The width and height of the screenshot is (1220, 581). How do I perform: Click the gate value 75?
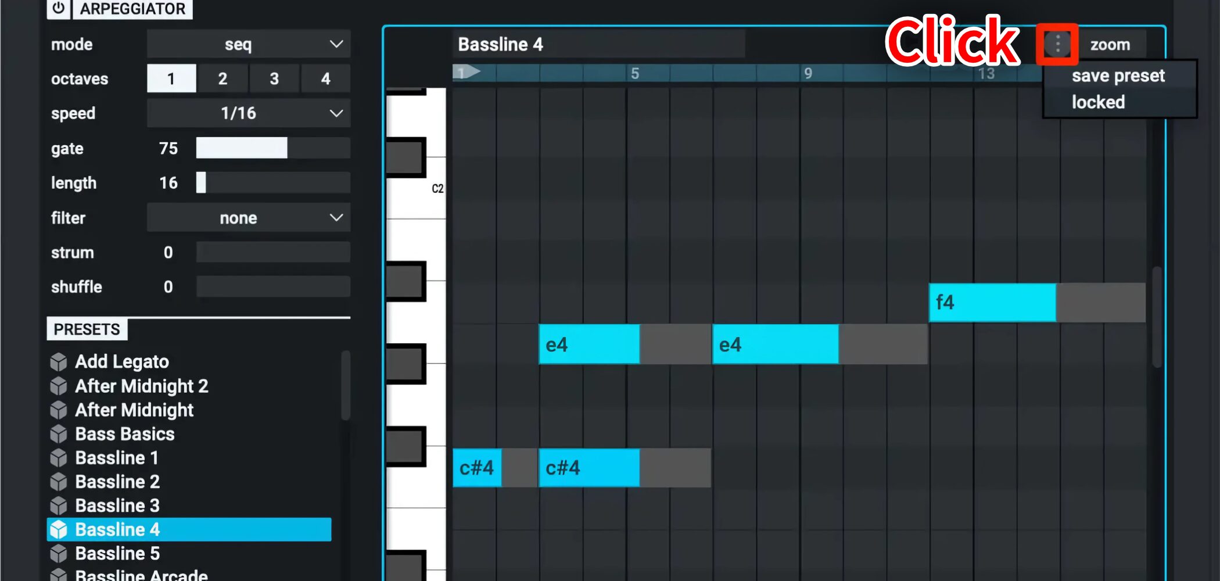[x=168, y=149]
